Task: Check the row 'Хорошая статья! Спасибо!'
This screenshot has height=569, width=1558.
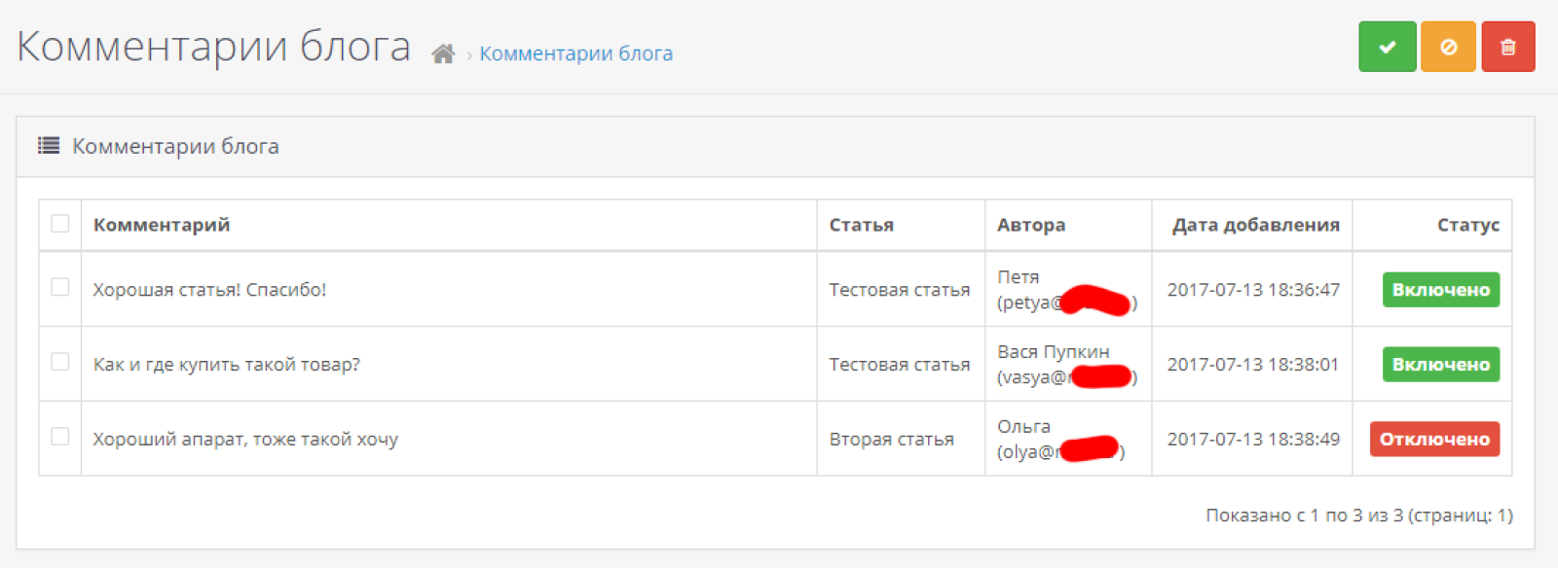Action: pyautogui.click(x=60, y=287)
